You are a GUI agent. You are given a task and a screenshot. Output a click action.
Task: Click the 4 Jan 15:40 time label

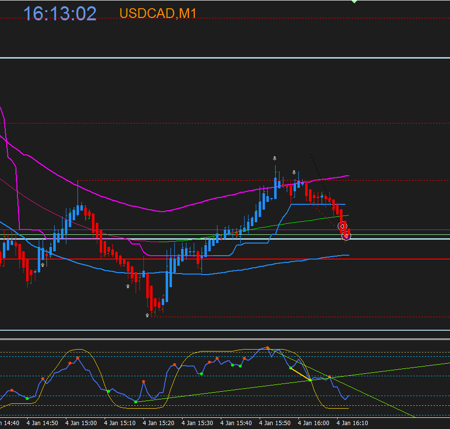[x=236, y=423]
